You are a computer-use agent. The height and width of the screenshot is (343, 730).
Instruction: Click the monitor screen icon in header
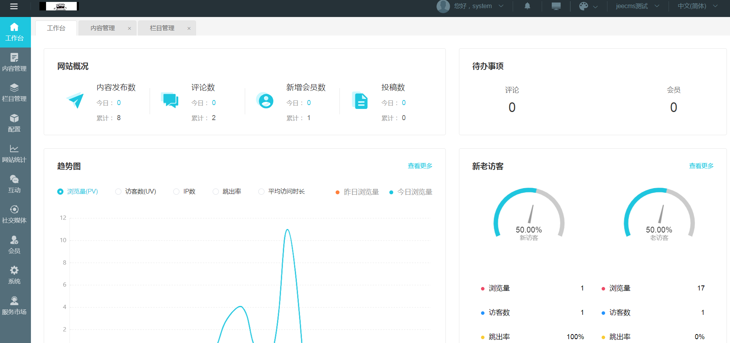(556, 6)
